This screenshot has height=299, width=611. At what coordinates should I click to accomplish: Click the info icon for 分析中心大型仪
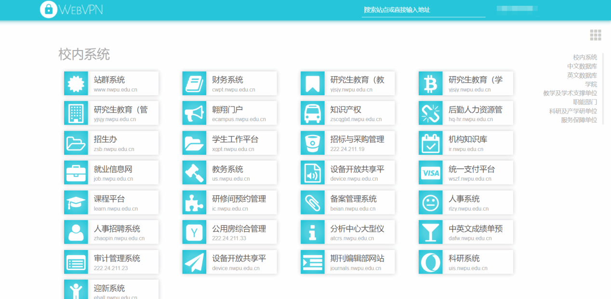pyautogui.click(x=313, y=232)
